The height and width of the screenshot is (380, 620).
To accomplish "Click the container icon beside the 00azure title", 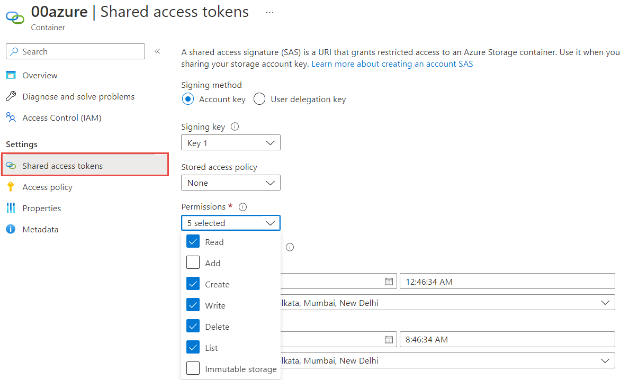I will pyautogui.click(x=15, y=17).
